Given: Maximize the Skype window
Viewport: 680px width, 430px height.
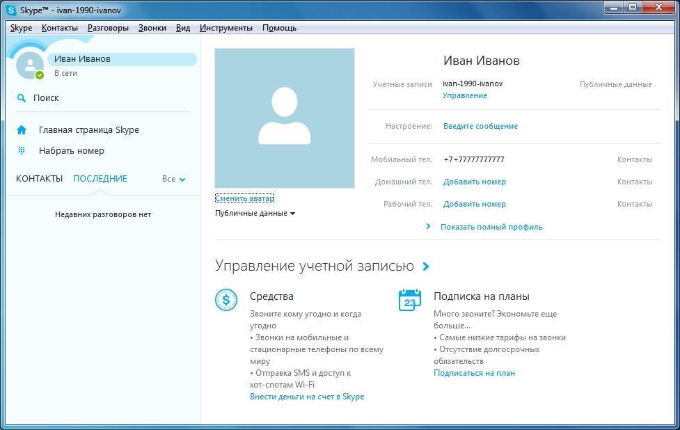Looking at the screenshot, I should click(633, 7).
